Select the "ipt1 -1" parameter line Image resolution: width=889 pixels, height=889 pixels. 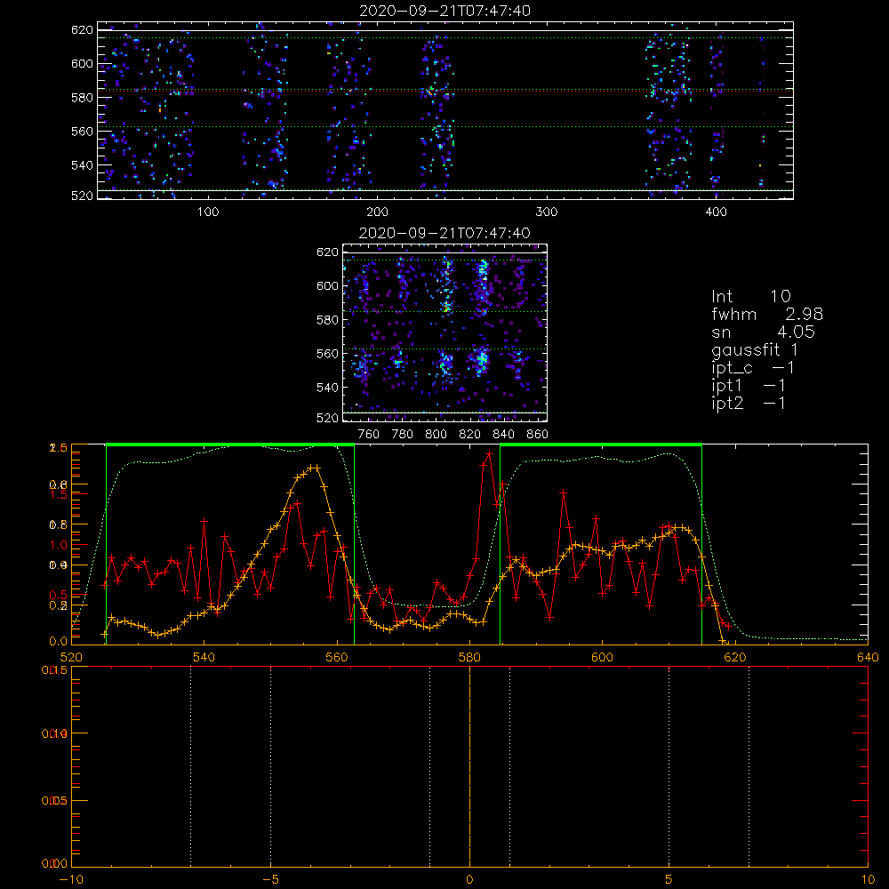point(749,386)
